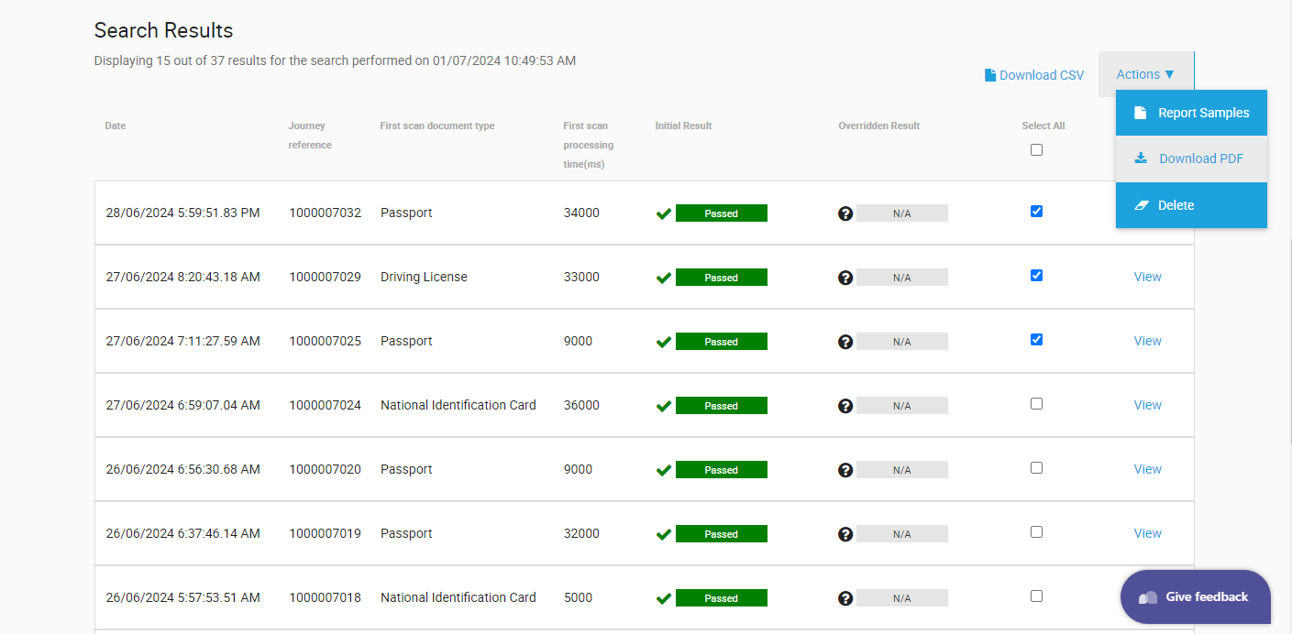Click the eraser icon beside Delete
The width and height of the screenshot is (1292, 634).
point(1141,205)
